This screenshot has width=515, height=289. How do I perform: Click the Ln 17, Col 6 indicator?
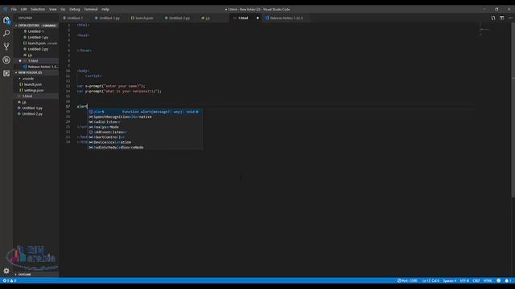431,280
